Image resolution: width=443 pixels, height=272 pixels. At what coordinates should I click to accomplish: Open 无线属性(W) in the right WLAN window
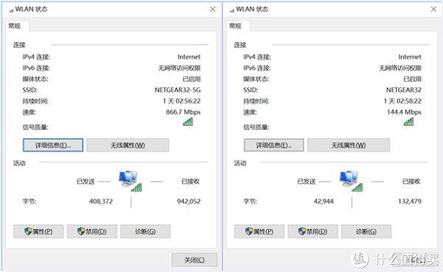[348, 145]
